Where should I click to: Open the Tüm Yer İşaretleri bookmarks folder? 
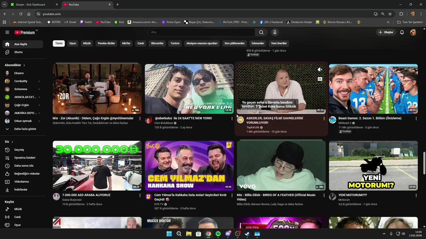click(409, 22)
